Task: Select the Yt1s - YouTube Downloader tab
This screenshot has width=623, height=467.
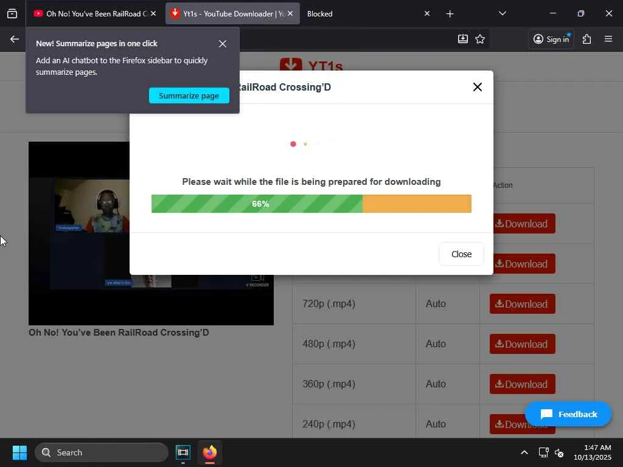Action: (x=232, y=13)
